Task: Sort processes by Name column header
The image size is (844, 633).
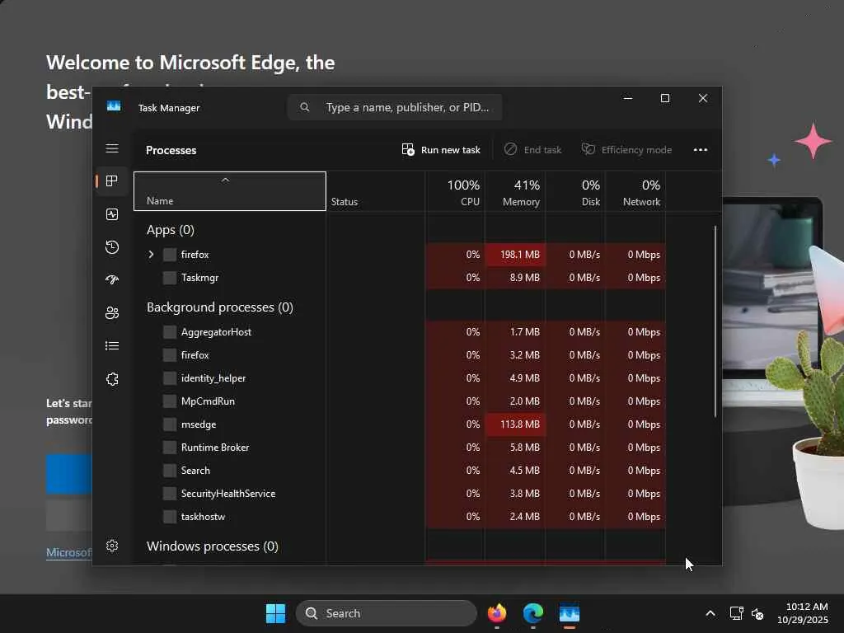Action: coord(230,191)
